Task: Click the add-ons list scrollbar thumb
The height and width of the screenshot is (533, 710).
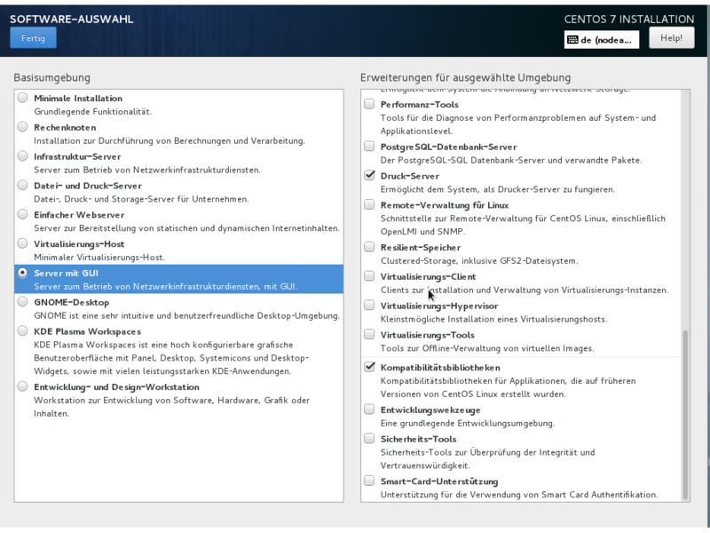Action: (685, 415)
